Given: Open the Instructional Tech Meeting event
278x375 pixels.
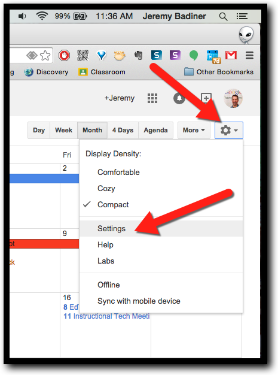Looking at the screenshot, I should (x=106, y=316).
